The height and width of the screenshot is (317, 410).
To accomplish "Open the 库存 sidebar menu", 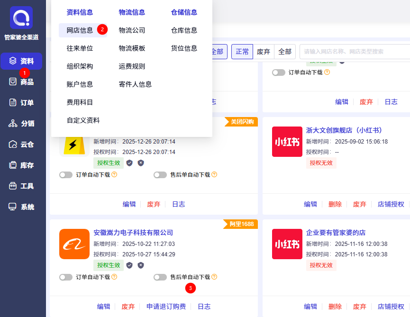I will tap(21, 165).
